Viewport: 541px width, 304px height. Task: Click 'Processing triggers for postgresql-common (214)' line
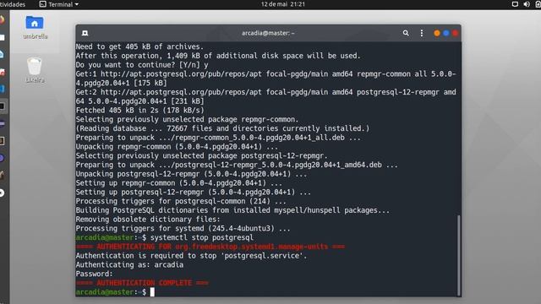pos(181,201)
